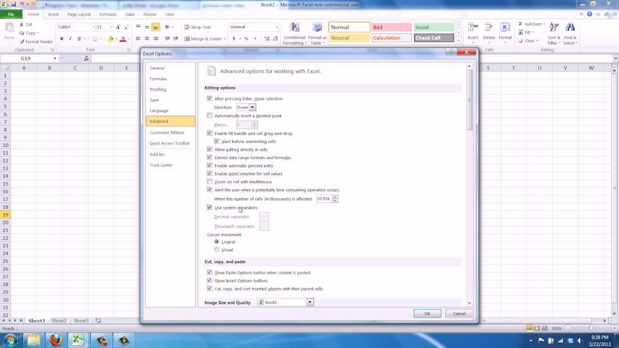The height and width of the screenshot is (348, 619).
Task: Click OK in the Excel Options dialog
Action: (x=427, y=314)
